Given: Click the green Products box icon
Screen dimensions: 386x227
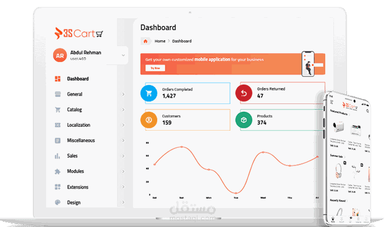Looking at the screenshot, I should coord(244,120).
